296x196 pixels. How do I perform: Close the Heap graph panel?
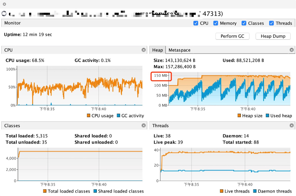292,50
